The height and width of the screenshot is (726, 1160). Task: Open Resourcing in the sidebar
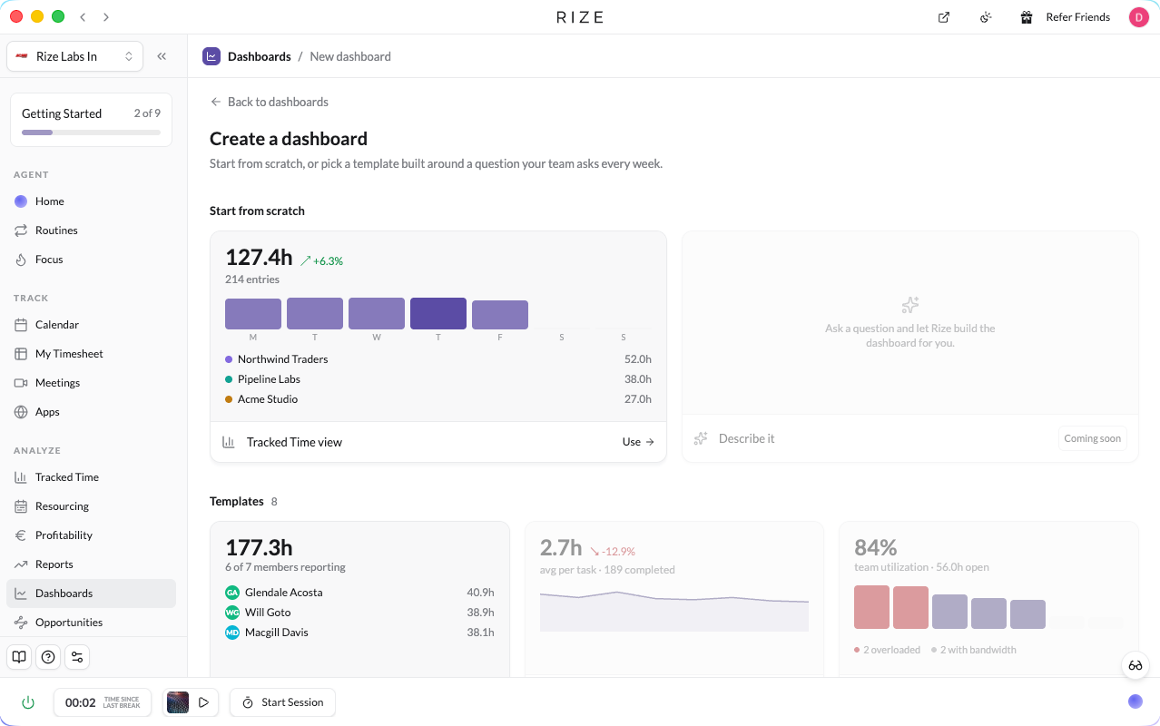(91, 506)
